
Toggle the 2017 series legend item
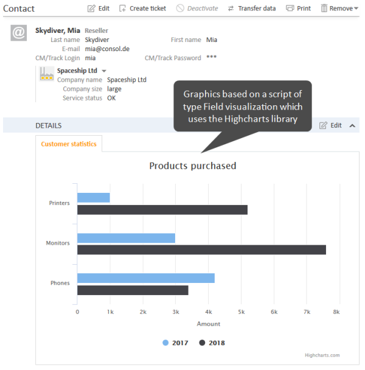tap(175, 343)
